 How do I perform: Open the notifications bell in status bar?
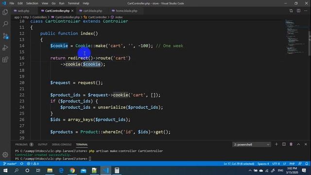click(307, 164)
